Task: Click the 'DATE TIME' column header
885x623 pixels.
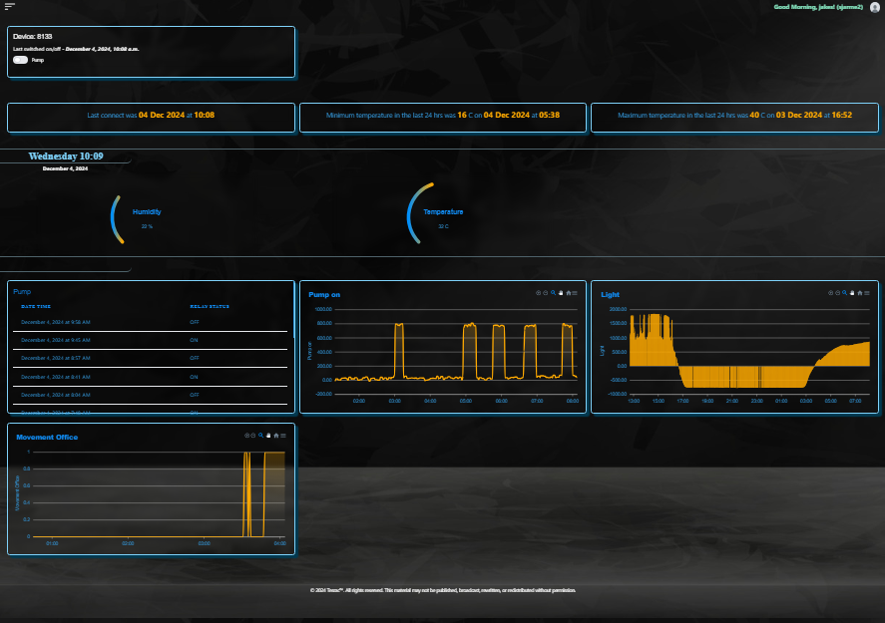Action: 36,307
